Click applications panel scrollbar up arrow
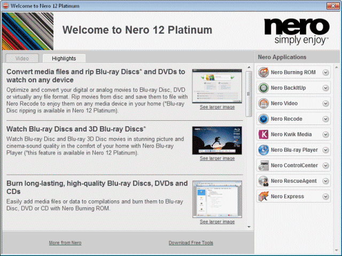The height and width of the screenshot is (256, 342). point(336,67)
